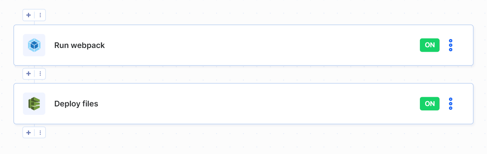Click the webpack cube icon
Image resolution: width=487 pixels, height=154 pixels.
[34, 45]
